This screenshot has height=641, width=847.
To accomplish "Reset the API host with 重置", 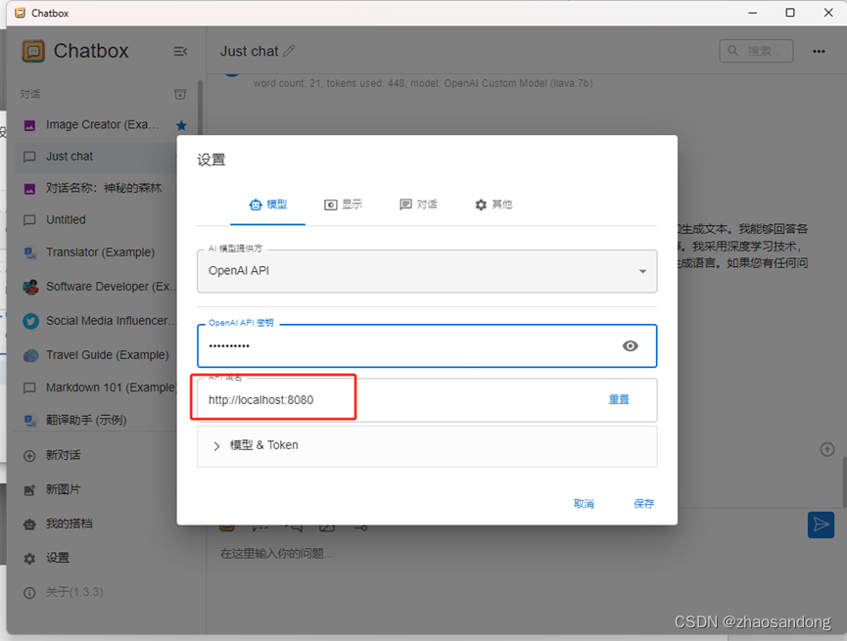I will pos(619,399).
